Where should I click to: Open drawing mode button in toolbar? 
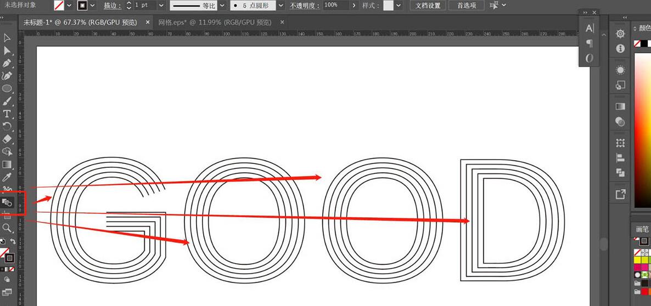click(7, 280)
